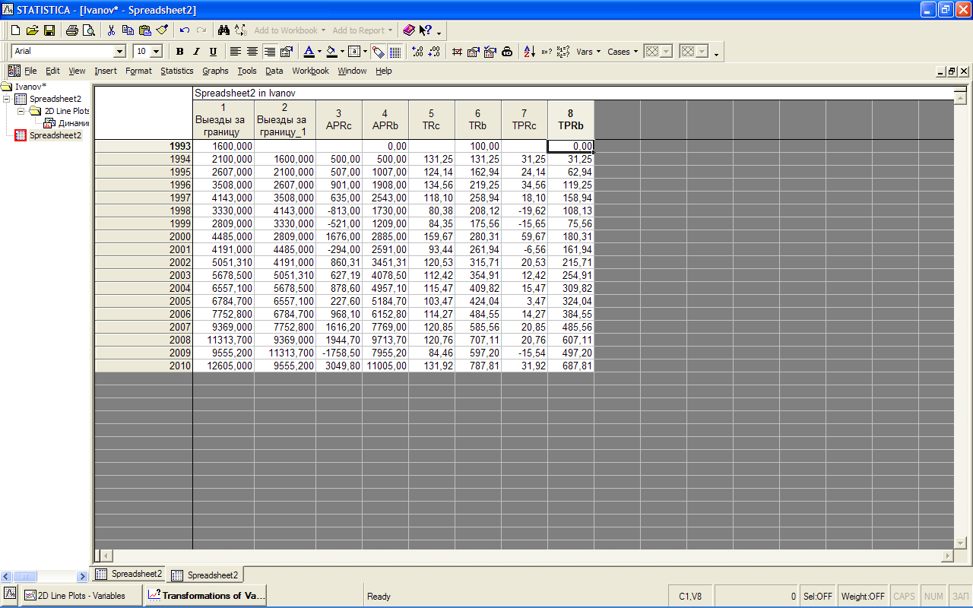Open the Vars dropdown menu
973x608 pixels.
[x=588, y=52]
